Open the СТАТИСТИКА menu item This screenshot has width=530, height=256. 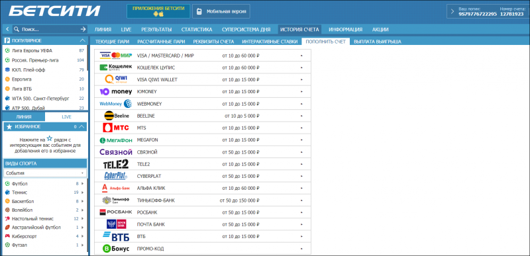[x=197, y=30]
